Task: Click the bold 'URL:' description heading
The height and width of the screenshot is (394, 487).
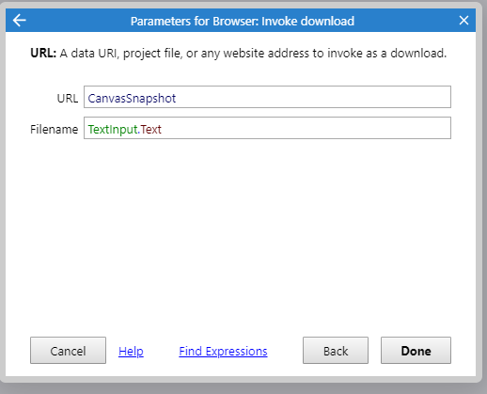Action: tap(43, 53)
